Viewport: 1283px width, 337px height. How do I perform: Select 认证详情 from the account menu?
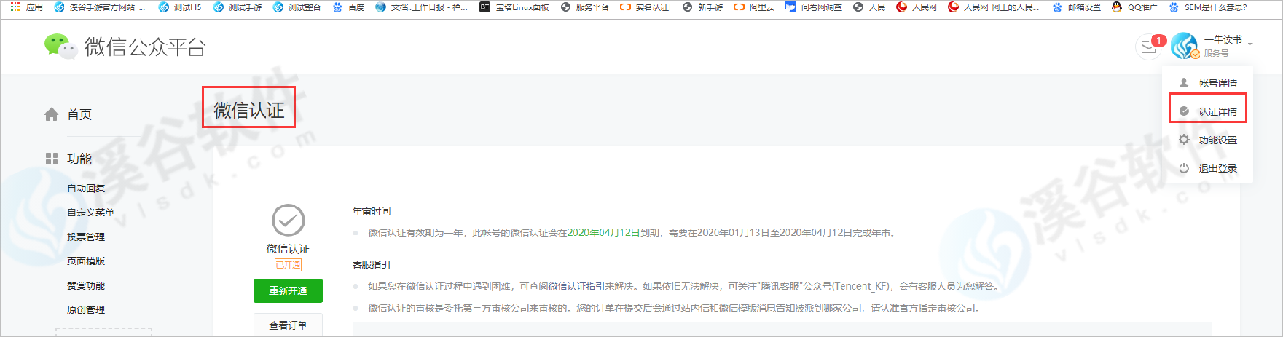(x=1217, y=111)
